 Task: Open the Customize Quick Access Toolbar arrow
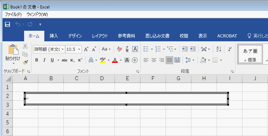pos(40,24)
